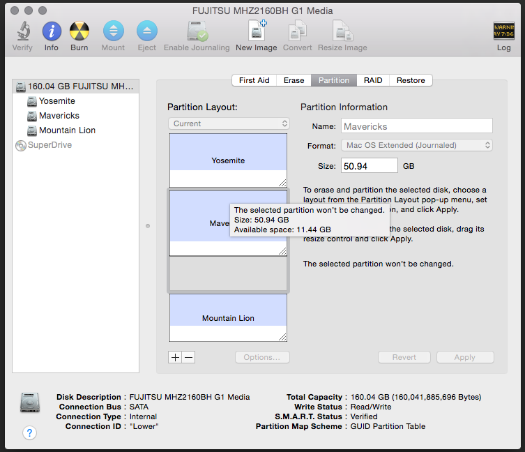This screenshot has height=452, width=525.
Task: Select the Mountain Lion partition block
Action: click(x=228, y=318)
